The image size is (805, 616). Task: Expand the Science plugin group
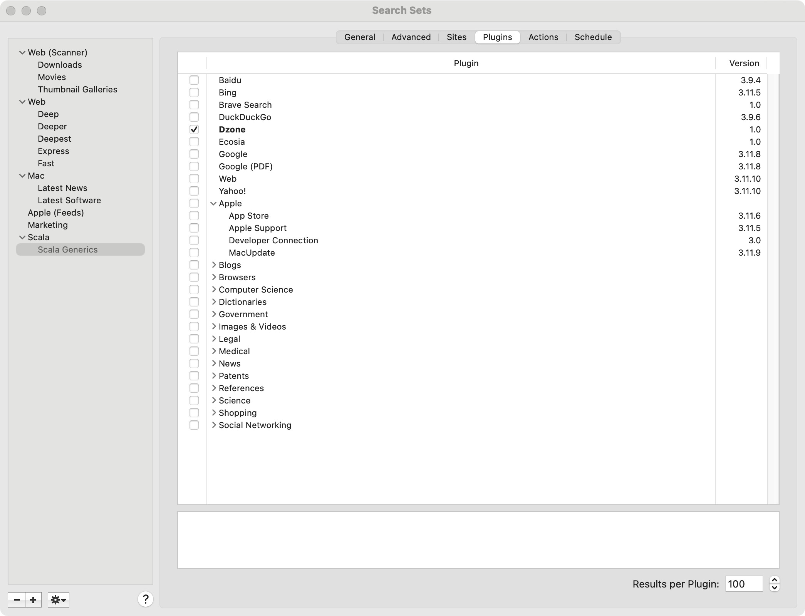pos(214,400)
